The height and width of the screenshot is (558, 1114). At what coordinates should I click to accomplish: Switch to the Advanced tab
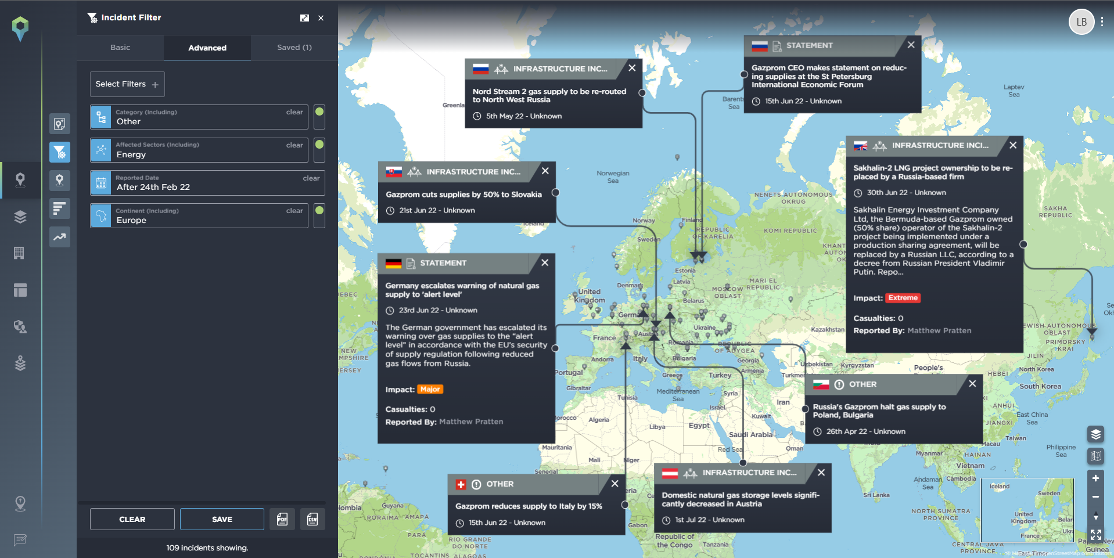(x=207, y=48)
